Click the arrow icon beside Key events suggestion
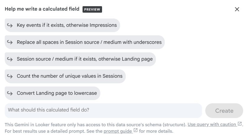 pos(10,25)
